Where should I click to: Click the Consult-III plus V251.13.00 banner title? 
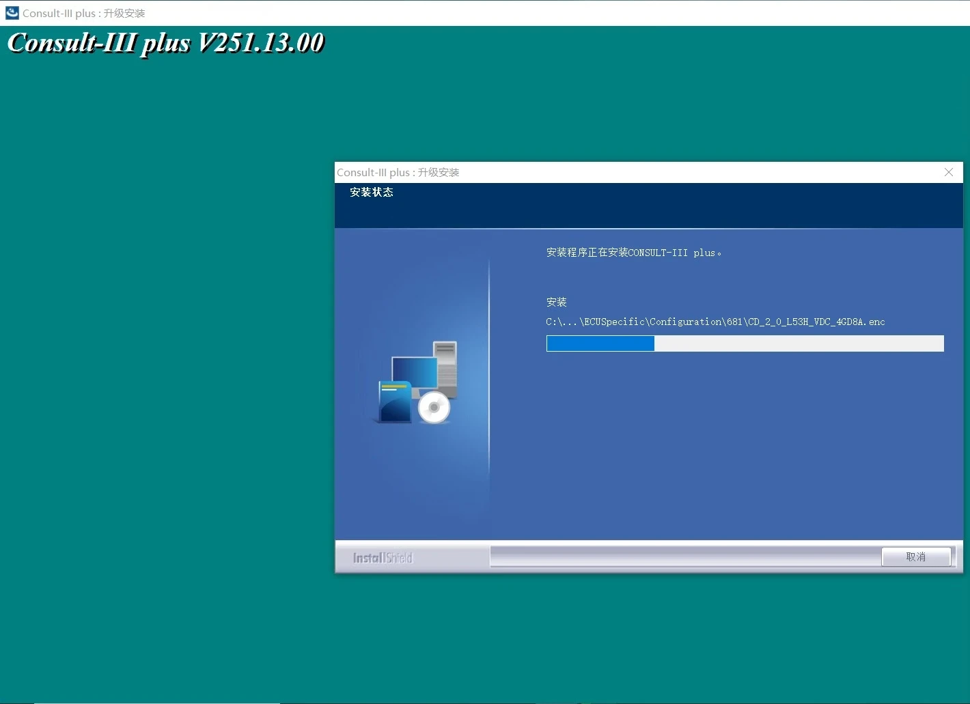click(x=165, y=43)
